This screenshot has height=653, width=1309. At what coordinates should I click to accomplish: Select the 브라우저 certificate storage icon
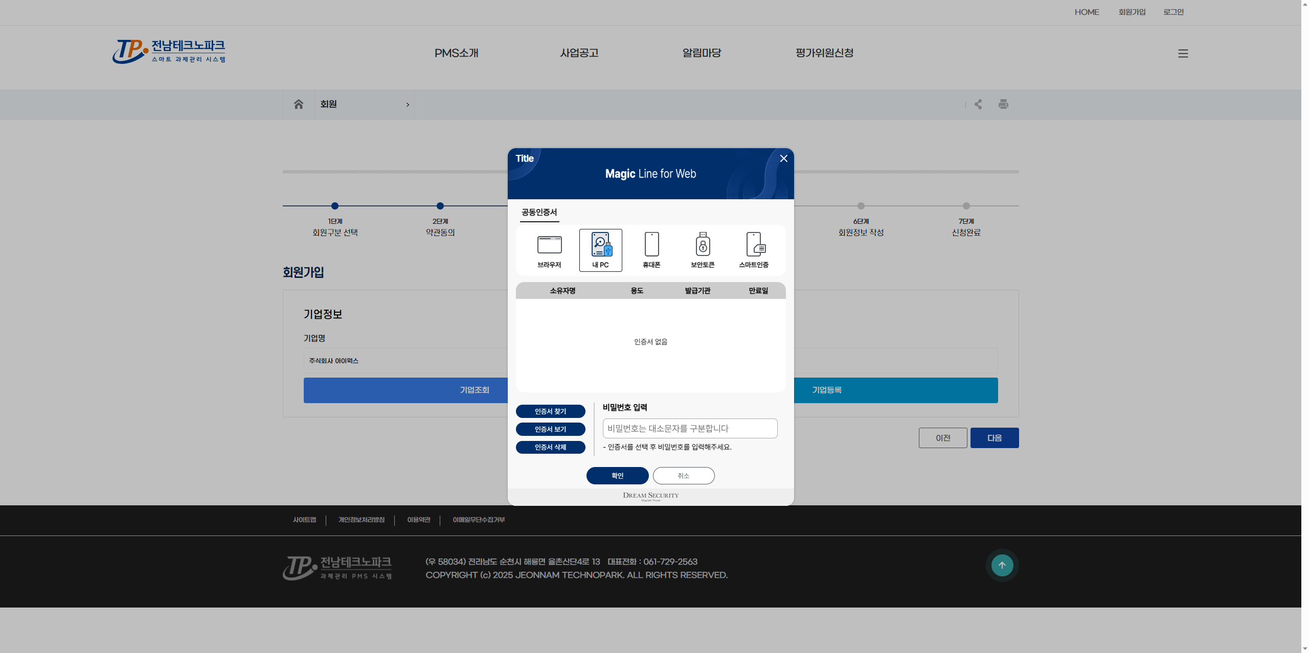(x=549, y=250)
